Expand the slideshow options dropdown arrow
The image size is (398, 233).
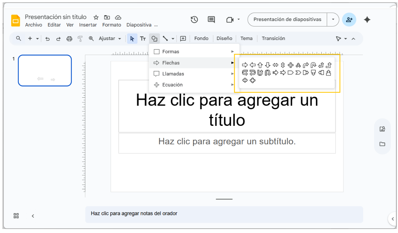pos(333,20)
